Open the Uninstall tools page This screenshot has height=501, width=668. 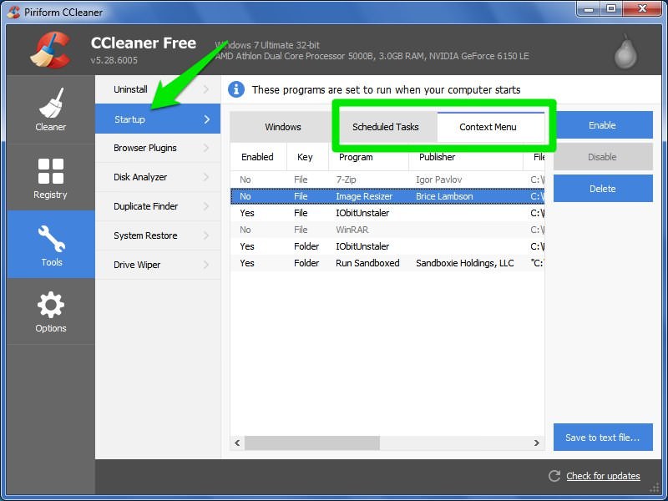pos(131,89)
